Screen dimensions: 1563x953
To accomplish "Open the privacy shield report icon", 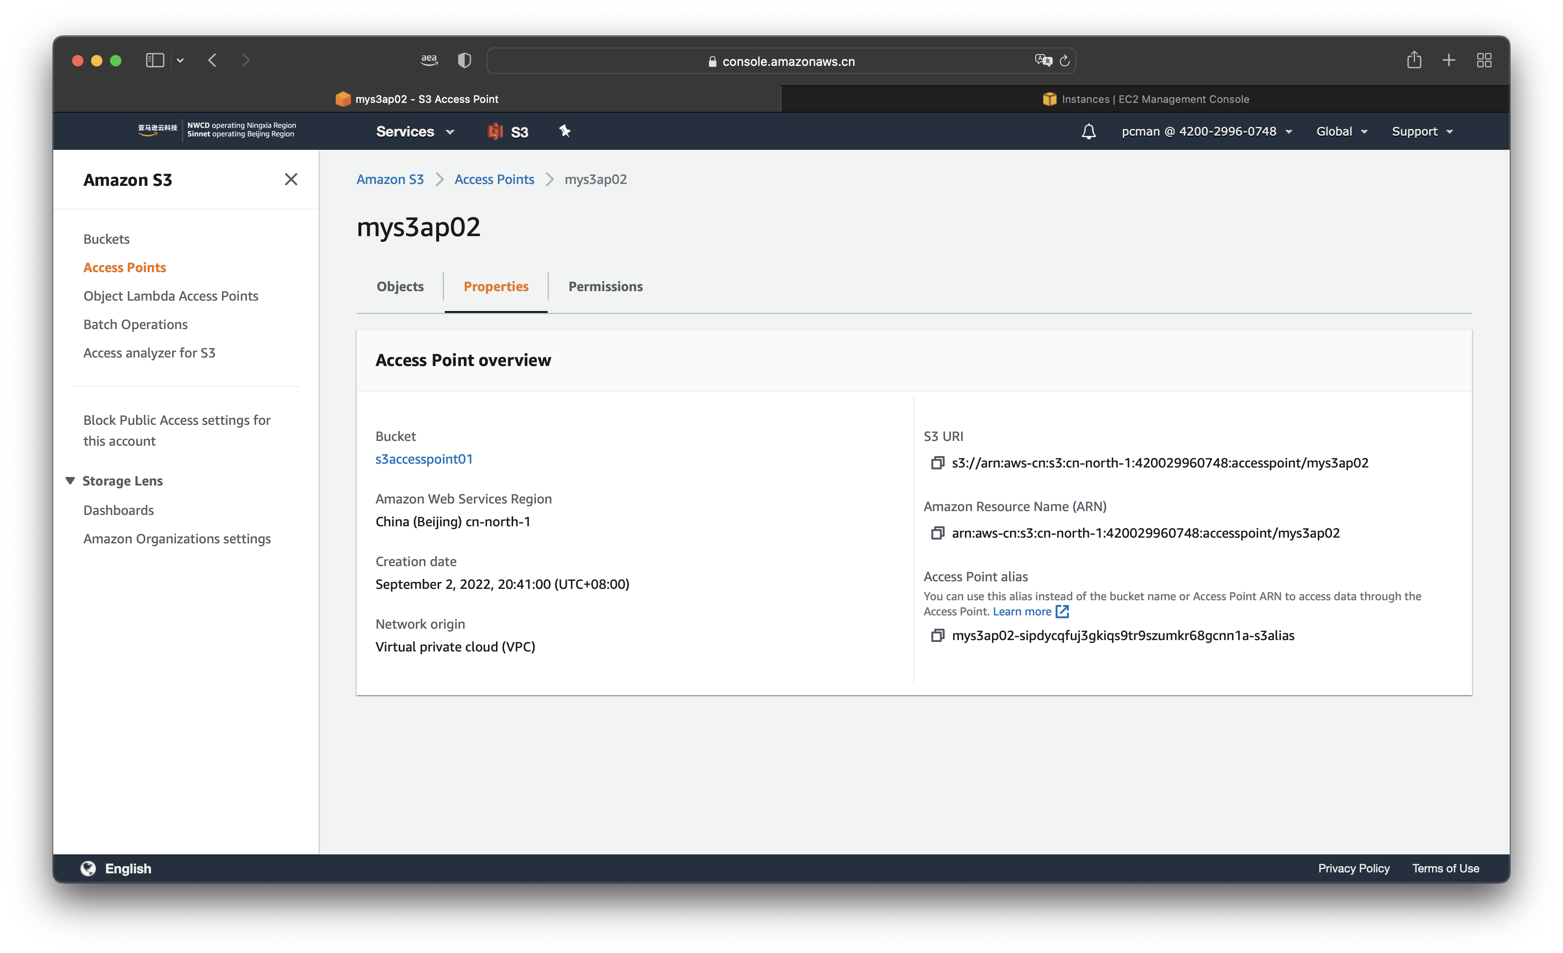I will (464, 60).
